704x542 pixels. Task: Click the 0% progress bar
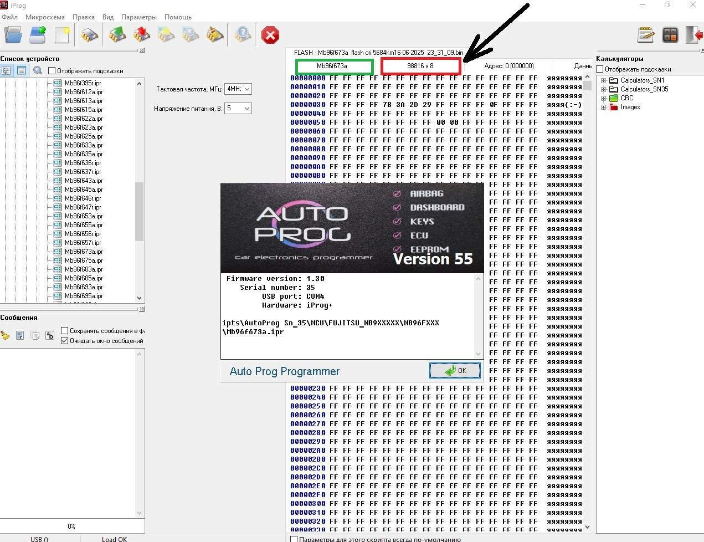72,526
